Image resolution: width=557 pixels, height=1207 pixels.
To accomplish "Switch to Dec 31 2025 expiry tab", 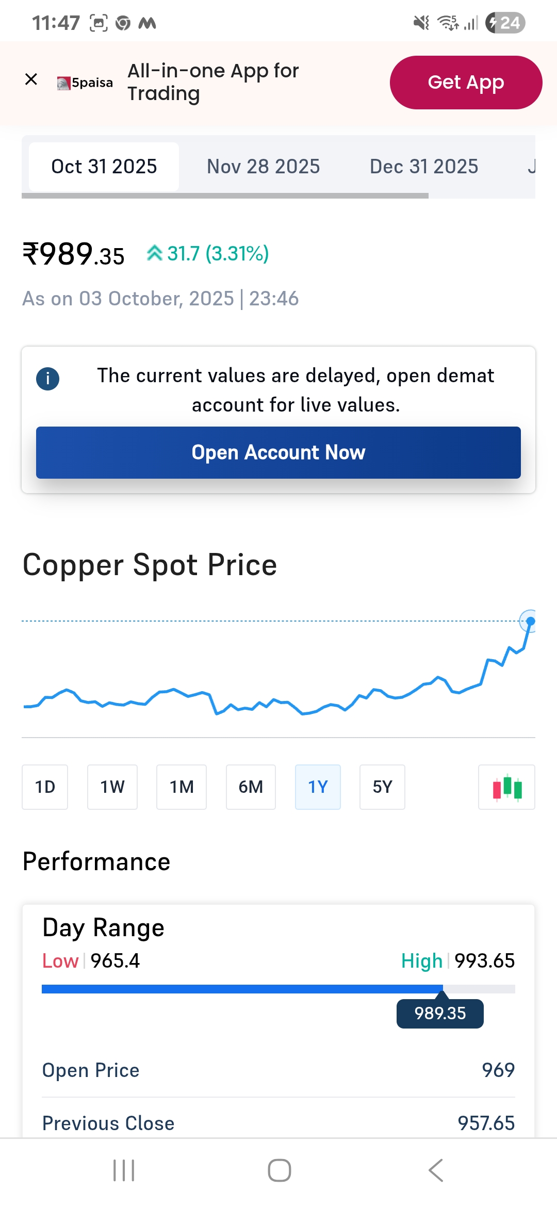I will [424, 167].
